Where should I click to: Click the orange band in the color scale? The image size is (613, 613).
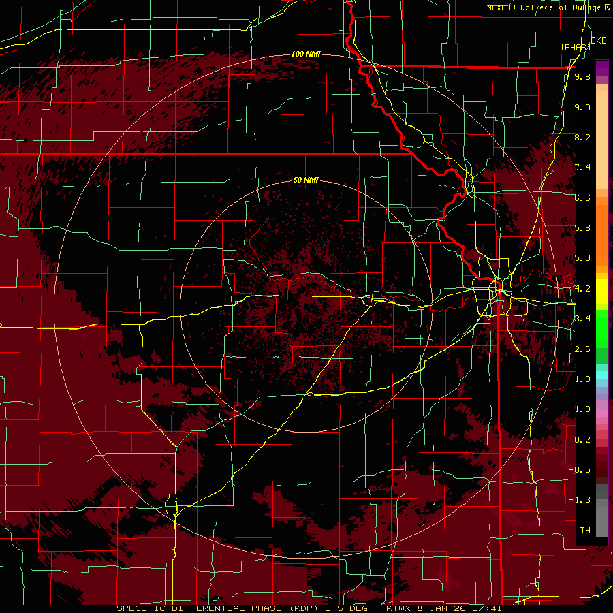pos(601,235)
